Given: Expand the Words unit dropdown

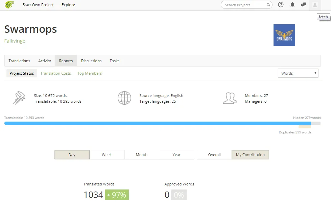Looking at the screenshot, I should [x=298, y=73].
